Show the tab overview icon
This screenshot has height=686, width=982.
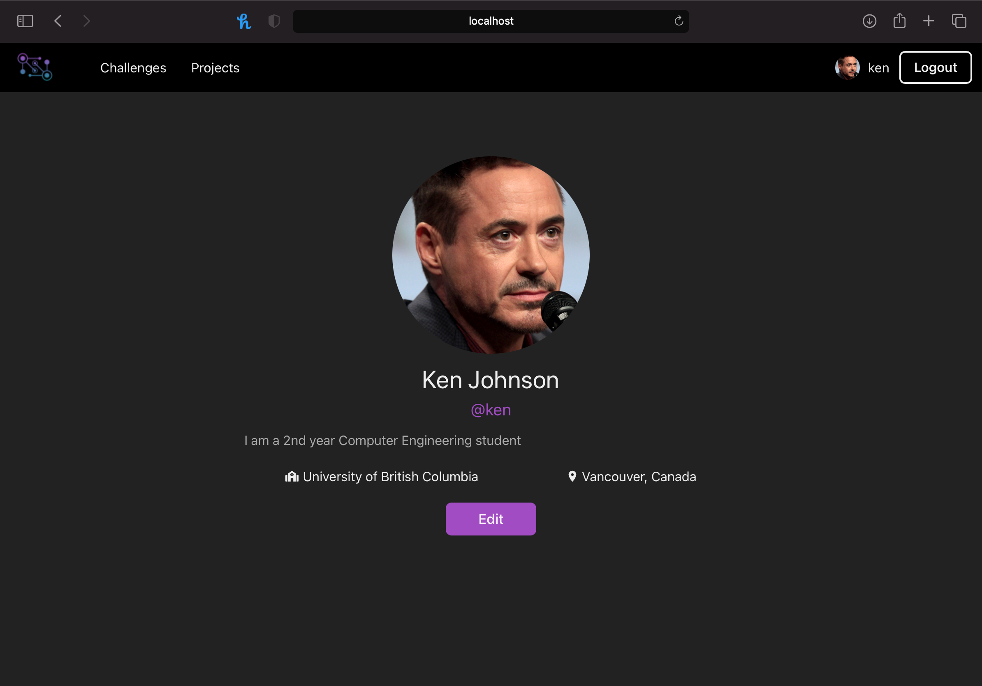click(x=959, y=21)
